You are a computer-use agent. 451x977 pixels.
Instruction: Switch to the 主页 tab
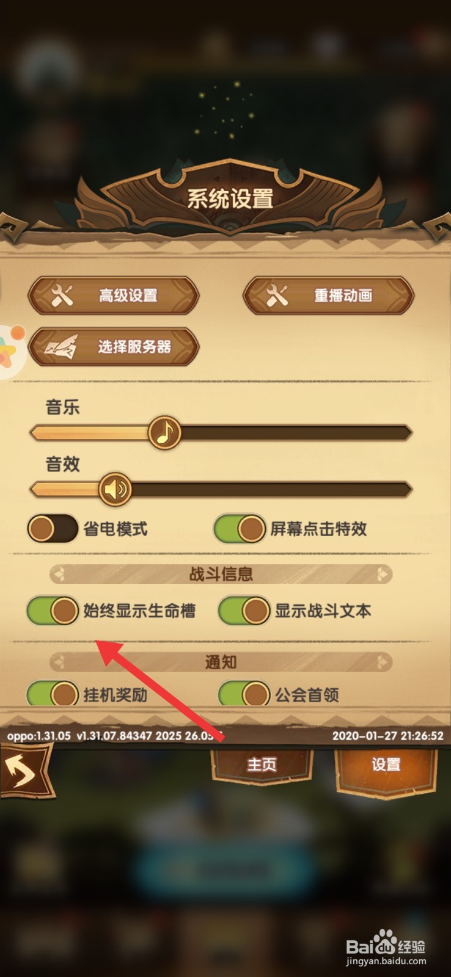point(262,765)
